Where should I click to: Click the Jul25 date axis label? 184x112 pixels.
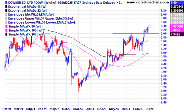pyautogui.click(x=150, y=109)
